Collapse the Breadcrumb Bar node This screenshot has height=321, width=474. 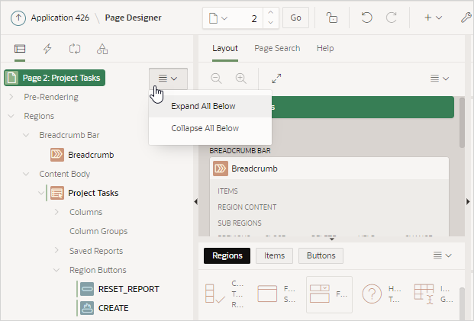(x=26, y=135)
